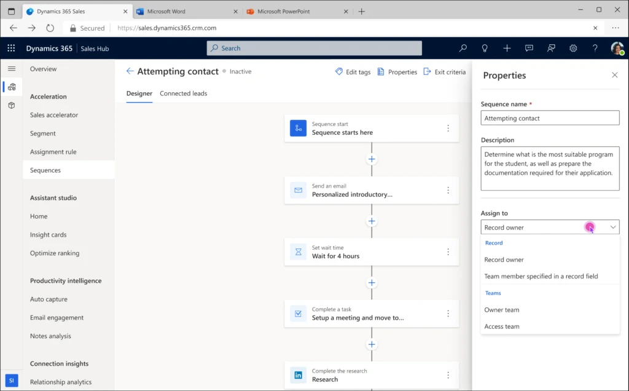Screen dimensions: 629x391
Task: Open the Settings gear icon
Action: pyautogui.click(x=573, y=48)
